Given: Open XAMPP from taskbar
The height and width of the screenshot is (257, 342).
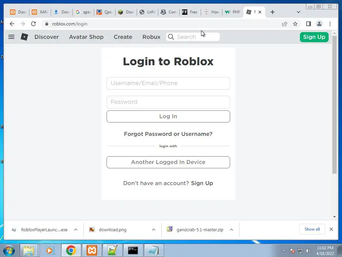Looking at the screenshot, I should pyautogui.click(x=92, y=250).
